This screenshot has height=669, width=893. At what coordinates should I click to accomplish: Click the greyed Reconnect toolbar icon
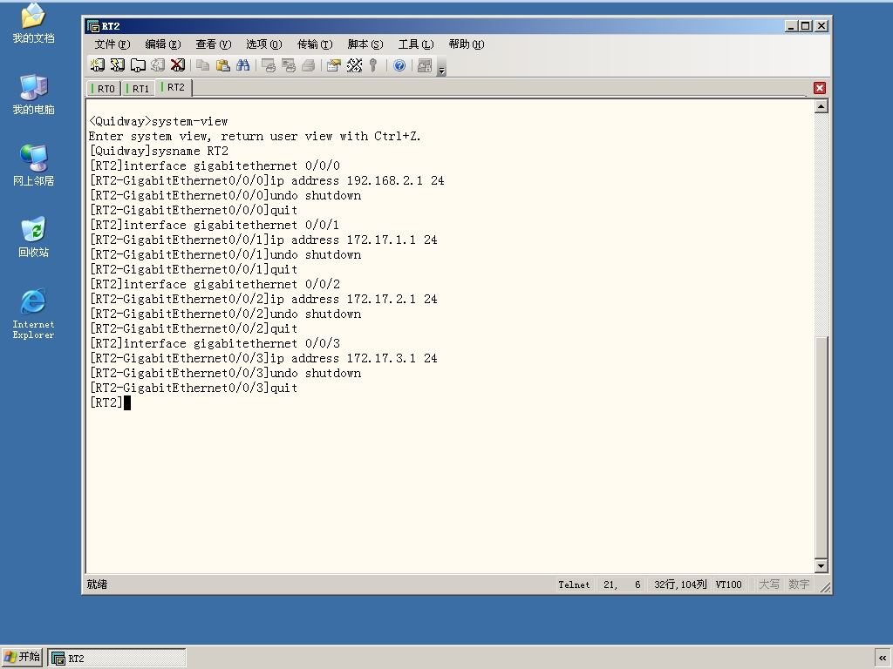click(x=158, y=65)
